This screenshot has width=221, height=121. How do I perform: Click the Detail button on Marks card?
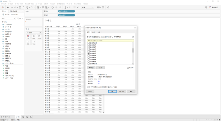point(28,42)
